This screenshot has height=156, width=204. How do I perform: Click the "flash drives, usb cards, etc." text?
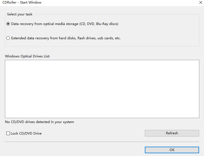99,38
